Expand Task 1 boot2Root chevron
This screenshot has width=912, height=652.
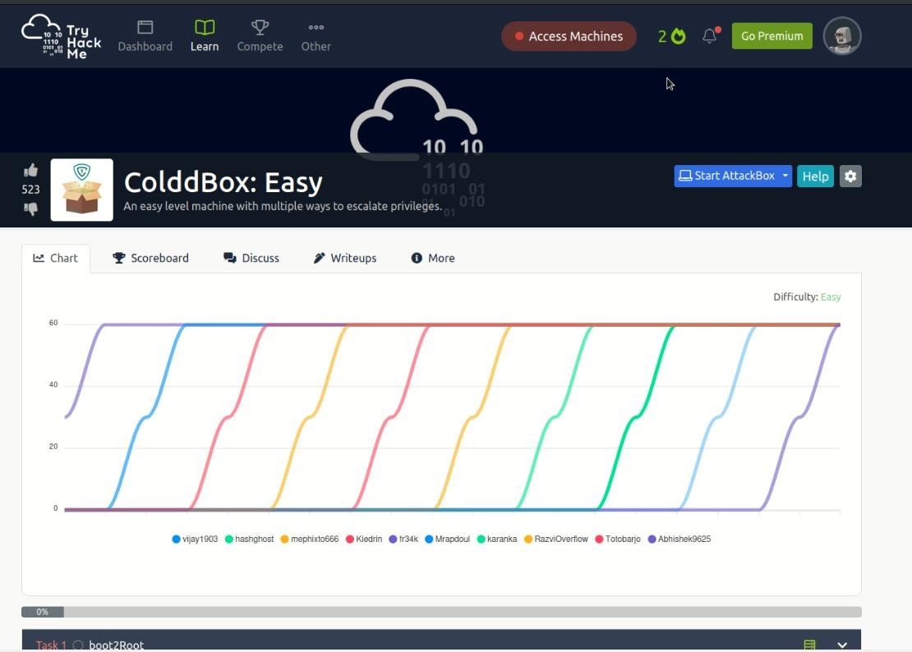pos(841,645)
